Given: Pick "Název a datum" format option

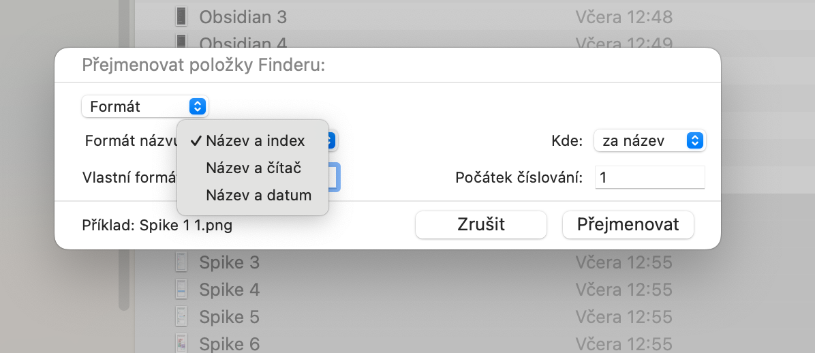Looking at the screenshot, I should tap(258, 196).
